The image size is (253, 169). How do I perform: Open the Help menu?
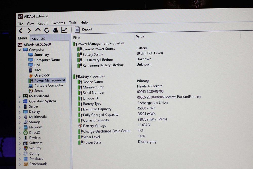coord(84,22)
